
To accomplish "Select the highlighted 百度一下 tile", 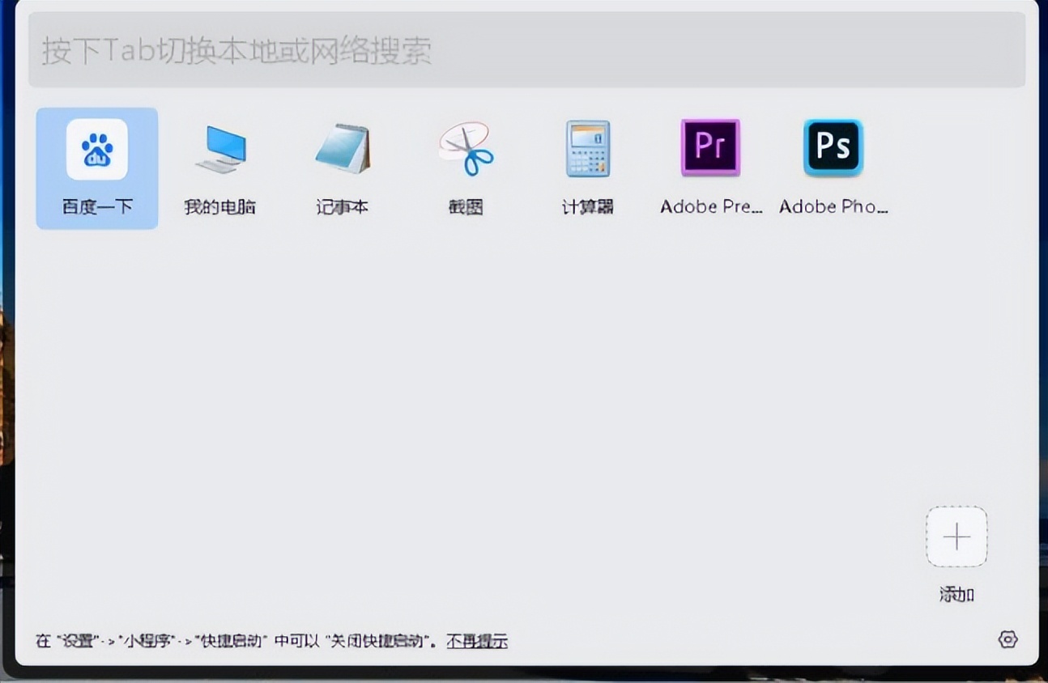I will point(96,166).
